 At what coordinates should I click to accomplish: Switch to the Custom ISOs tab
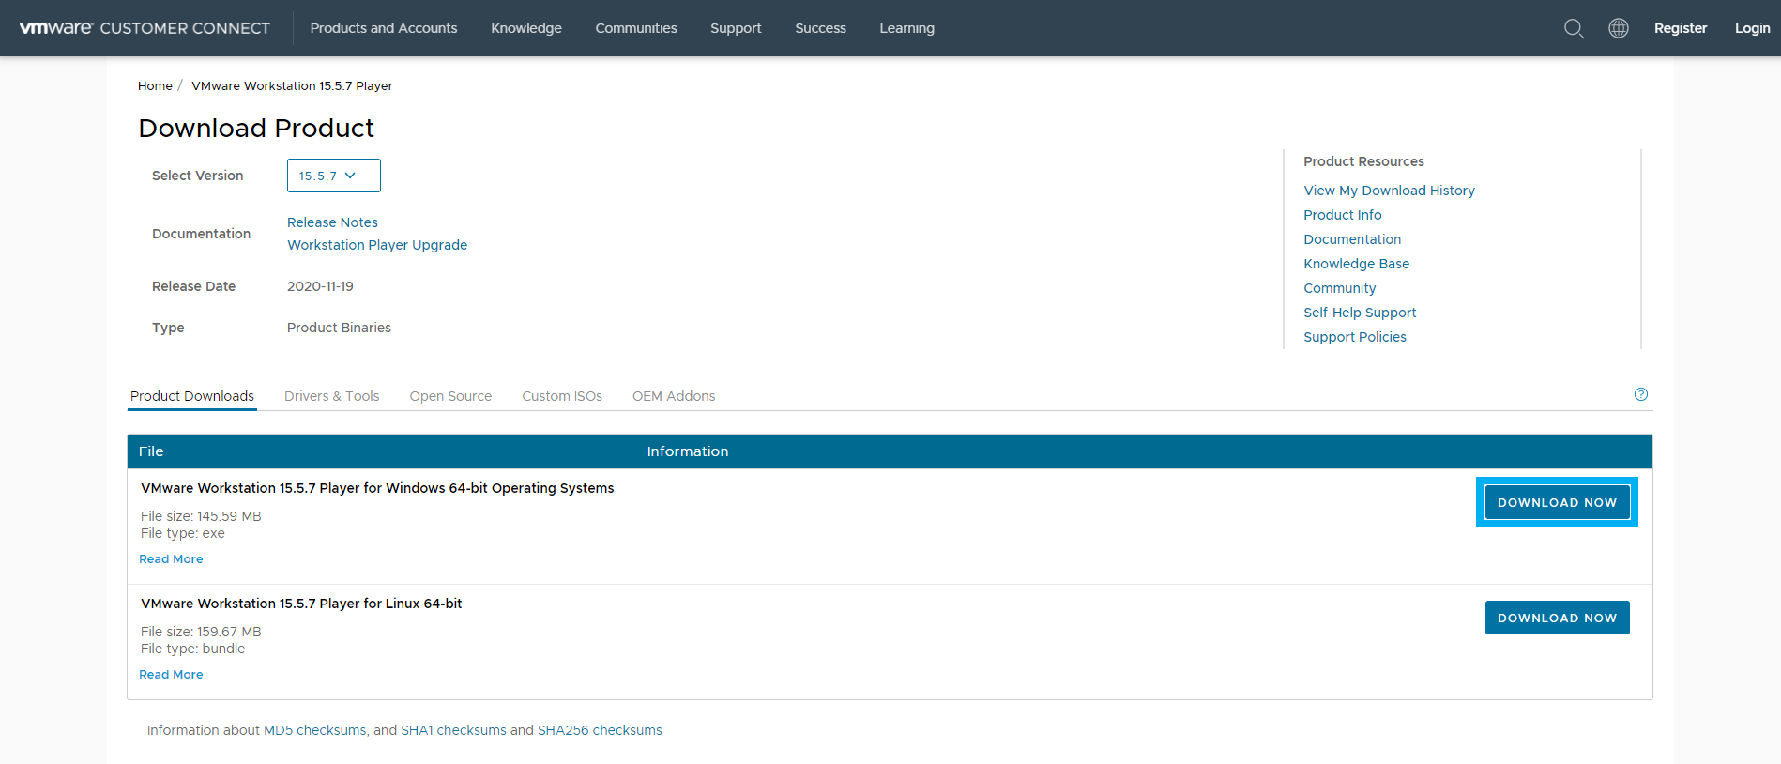pos(562,396)
